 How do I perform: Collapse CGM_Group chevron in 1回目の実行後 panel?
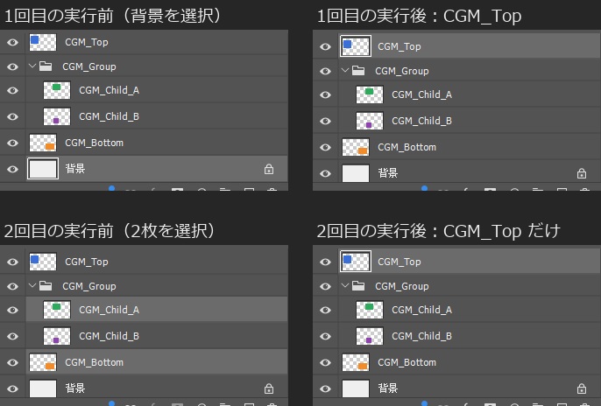click(345, 70)
